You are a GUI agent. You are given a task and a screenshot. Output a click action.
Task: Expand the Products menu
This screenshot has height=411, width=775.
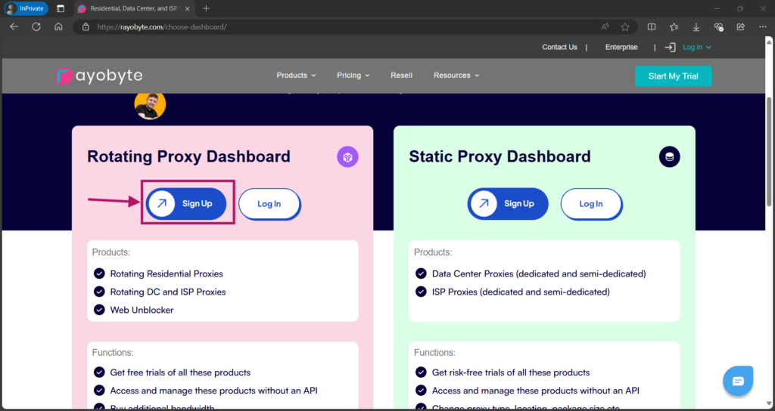point(296,76)
